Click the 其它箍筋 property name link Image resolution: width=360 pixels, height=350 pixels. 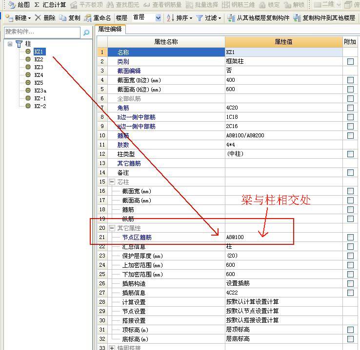click(129, 164)
